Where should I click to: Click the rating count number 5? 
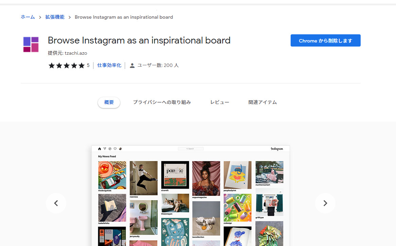(88, 66)
